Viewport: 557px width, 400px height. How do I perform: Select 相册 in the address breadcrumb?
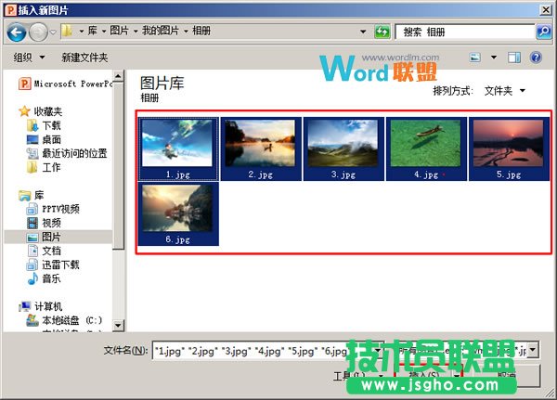[201, 31]
